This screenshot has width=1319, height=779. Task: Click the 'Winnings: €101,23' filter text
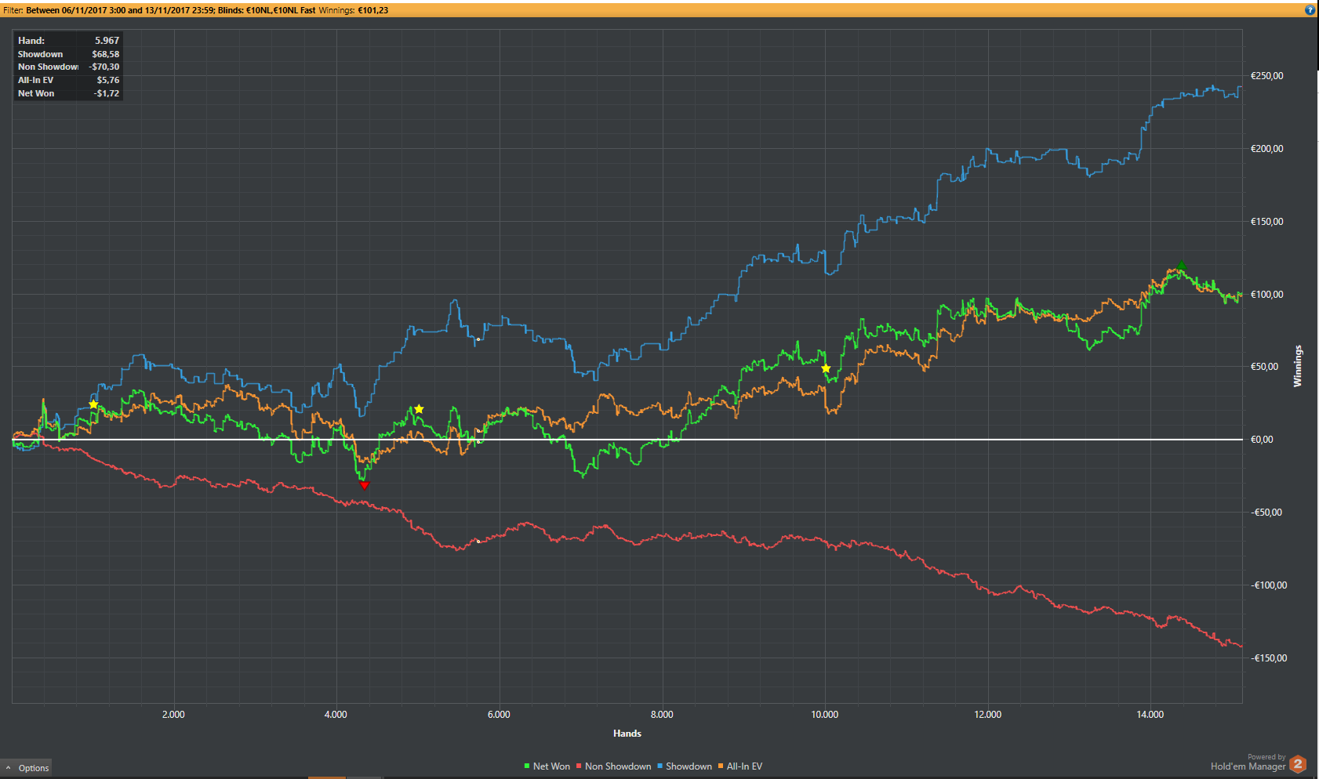(354, 10)
